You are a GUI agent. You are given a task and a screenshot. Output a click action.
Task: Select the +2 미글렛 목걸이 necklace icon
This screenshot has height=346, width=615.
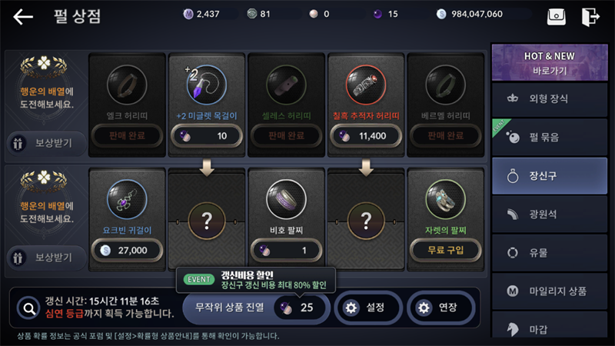coord(206,85)
